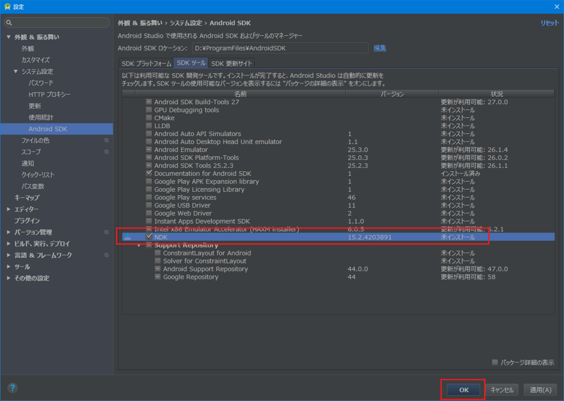Expand the バージョン管理 section arrow
Viewport: 564px width, 401px height.
[9, 232]
